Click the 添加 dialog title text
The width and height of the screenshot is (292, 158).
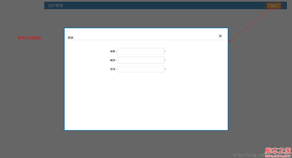[x=70, y=38]
